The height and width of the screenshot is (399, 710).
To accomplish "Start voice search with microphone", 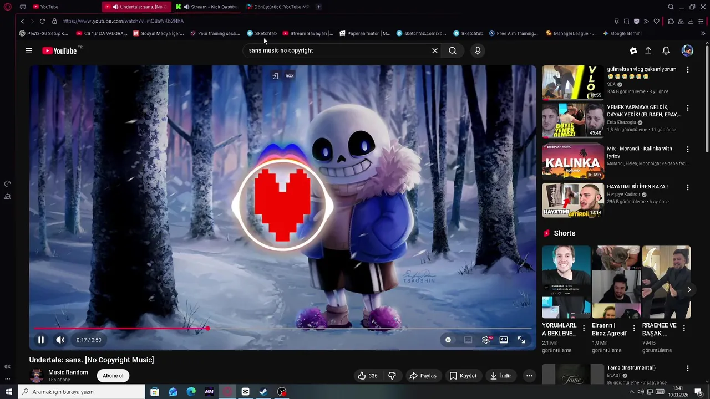I will [478, 50].
